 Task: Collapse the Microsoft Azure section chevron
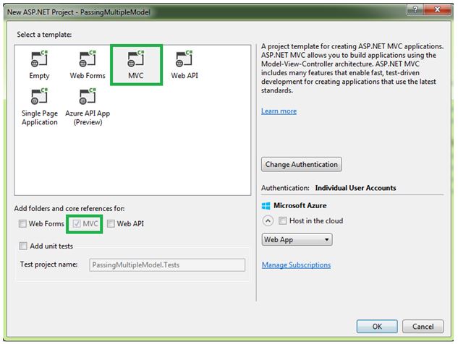pyautogui.click(x=268, y=221)
